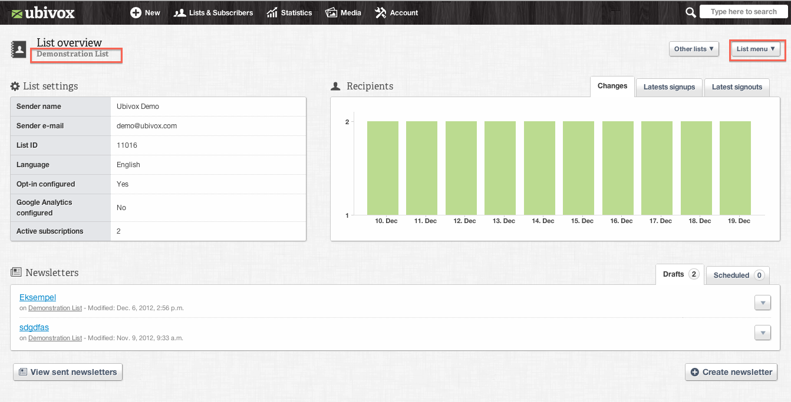Open the Account menu

click(x=396, y=12)
